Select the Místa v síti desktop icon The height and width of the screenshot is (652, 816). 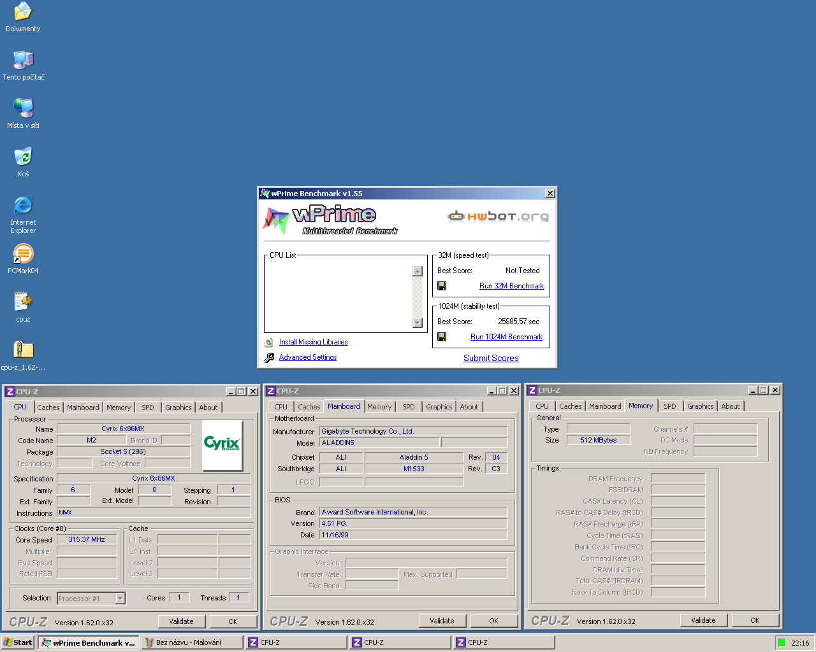click(x=23, y=108)
